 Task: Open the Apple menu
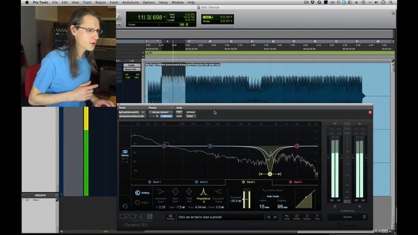pos(27,3)
